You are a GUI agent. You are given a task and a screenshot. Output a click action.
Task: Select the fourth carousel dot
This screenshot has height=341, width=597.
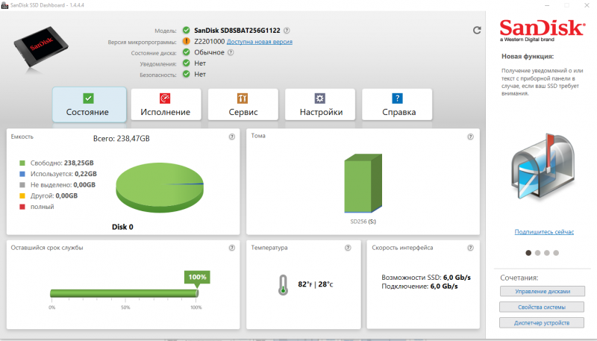(556, 253)
